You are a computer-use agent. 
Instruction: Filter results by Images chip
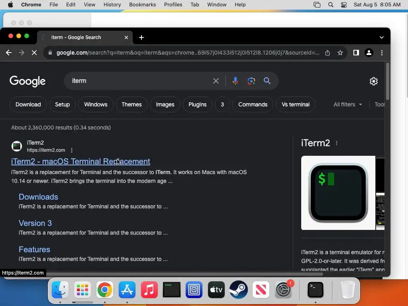tap(165, 105)
